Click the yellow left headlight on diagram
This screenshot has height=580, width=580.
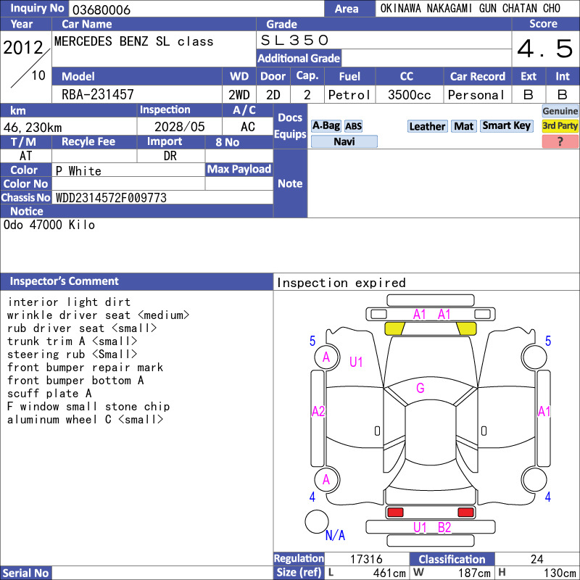click(x=394, y=328)
